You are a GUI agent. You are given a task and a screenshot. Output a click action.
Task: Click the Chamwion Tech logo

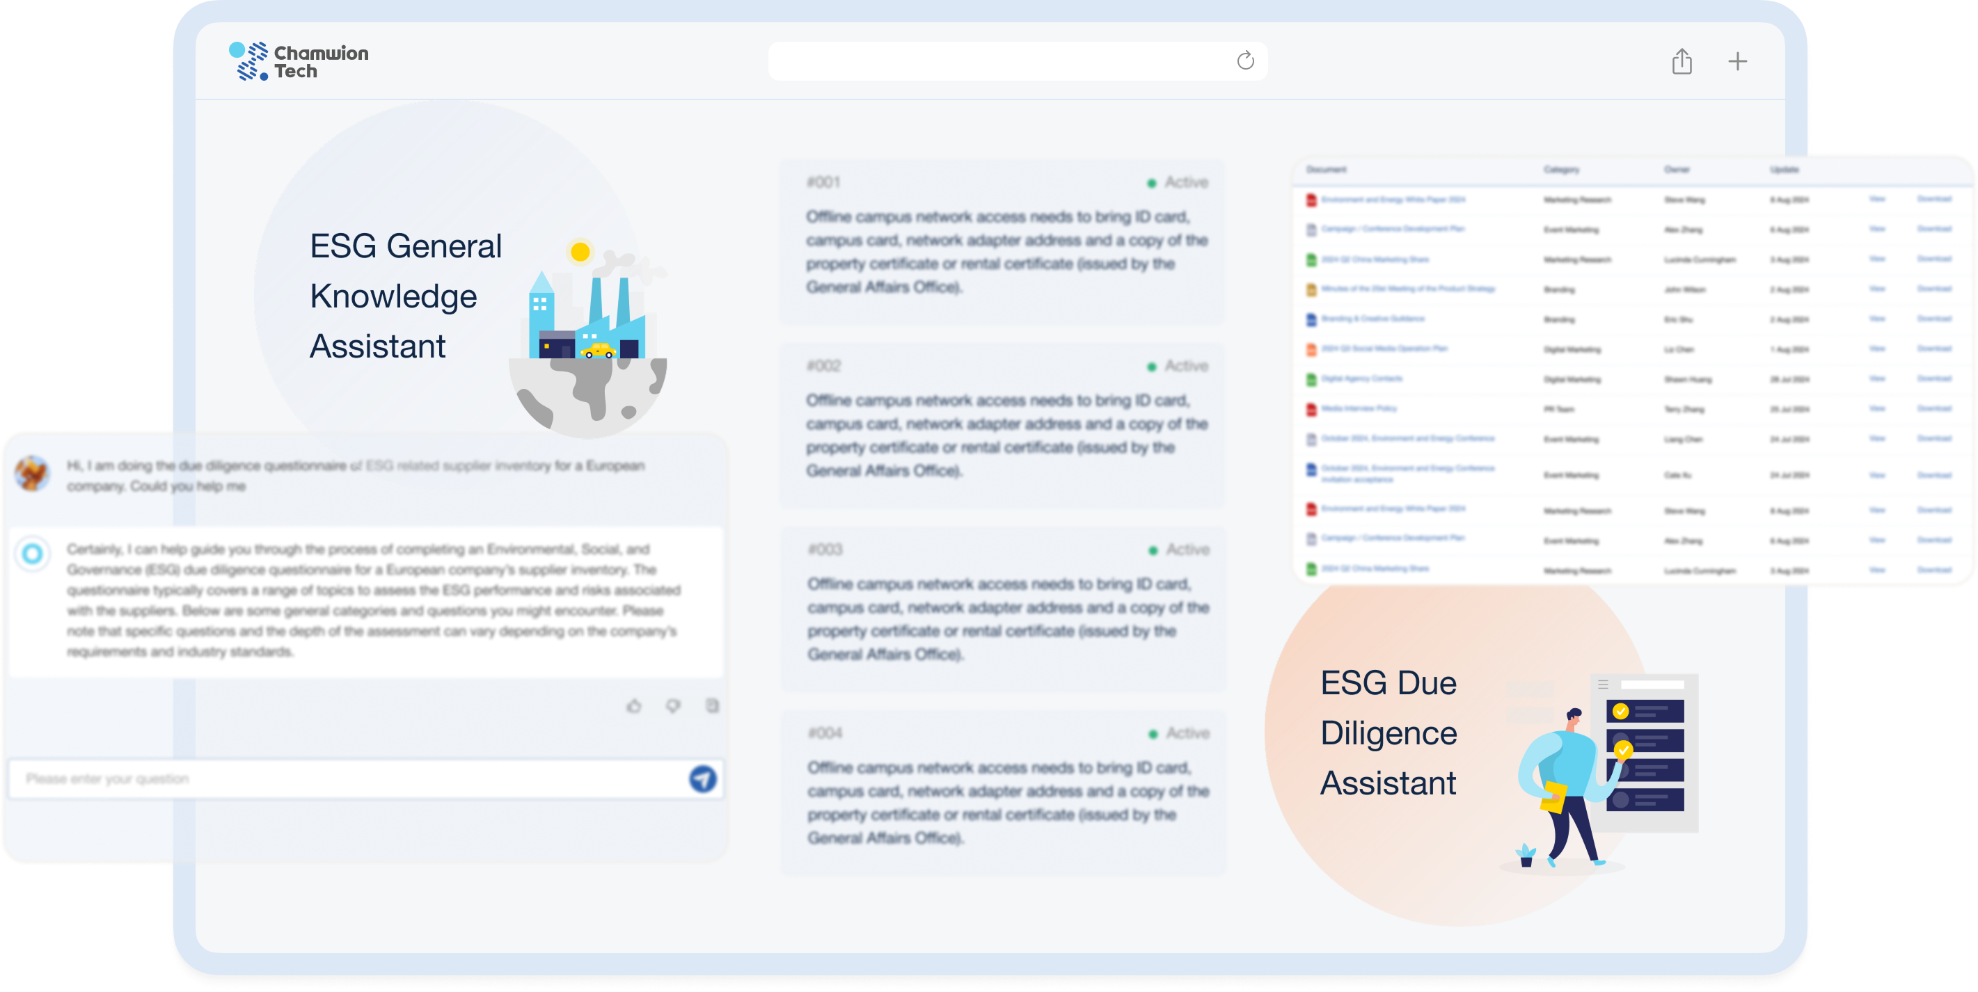tap(299, 61)
